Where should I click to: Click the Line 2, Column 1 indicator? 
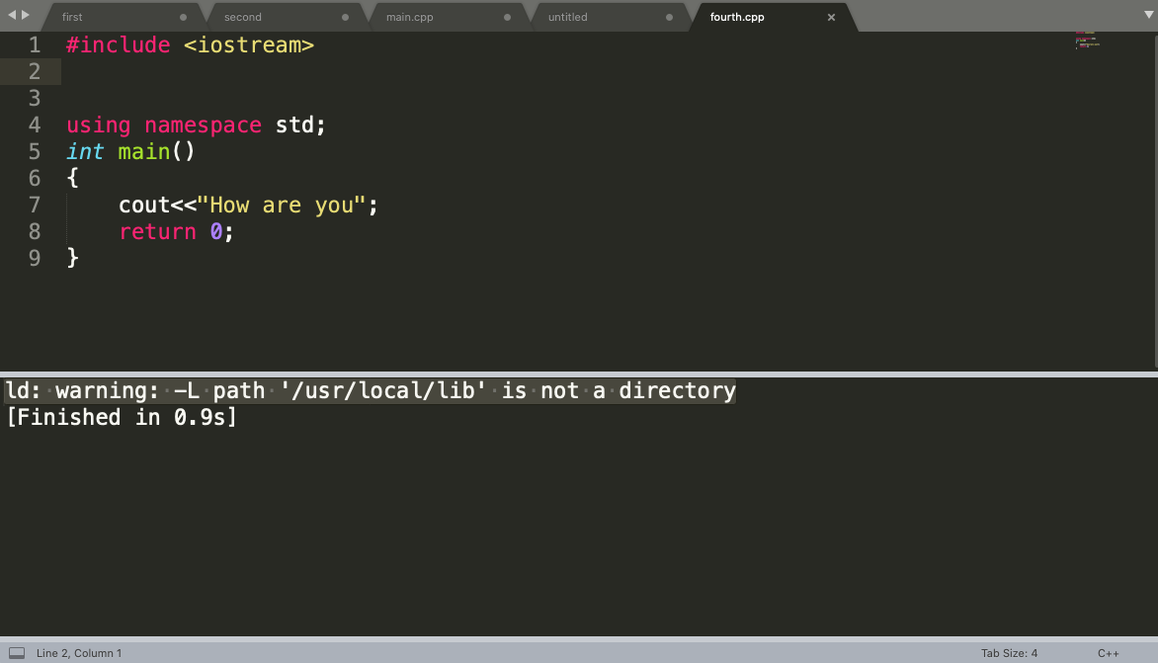coord(79,653)
